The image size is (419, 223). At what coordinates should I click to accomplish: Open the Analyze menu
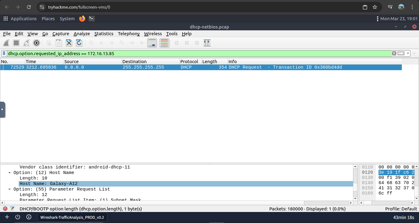tap(82, 34)
